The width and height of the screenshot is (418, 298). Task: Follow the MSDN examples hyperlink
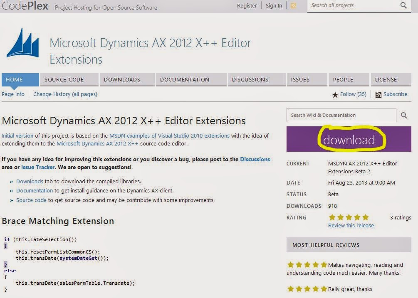[x=171, y=135]
